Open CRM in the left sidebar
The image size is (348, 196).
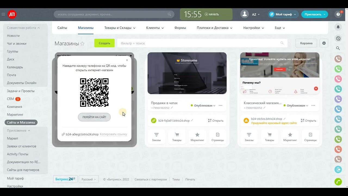click(x=10, y=99)
